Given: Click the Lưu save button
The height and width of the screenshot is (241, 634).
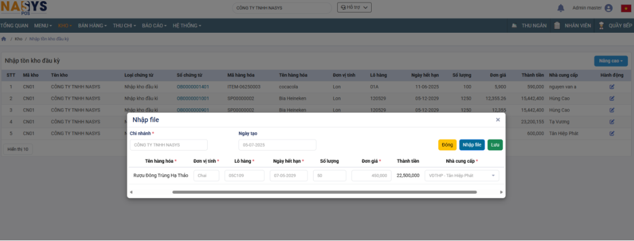Looking at the screenshot, I should coord(495,145).
